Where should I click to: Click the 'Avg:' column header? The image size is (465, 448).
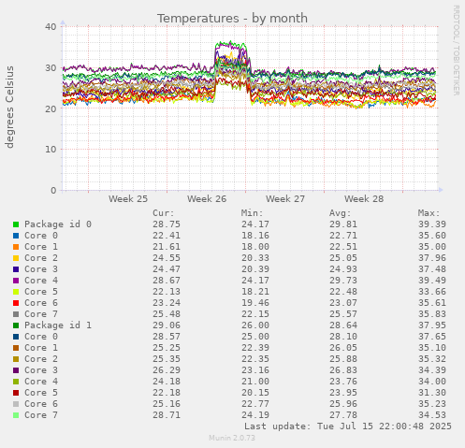341,213
